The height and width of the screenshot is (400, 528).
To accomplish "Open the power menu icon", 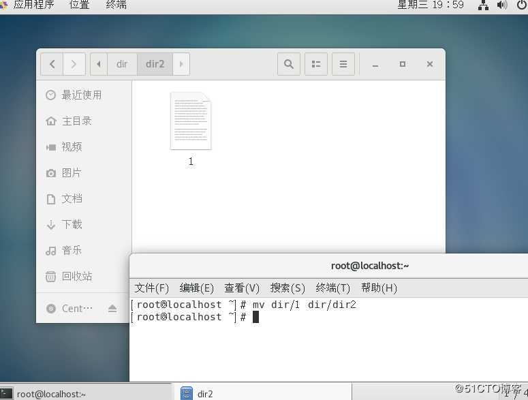I will (x=522, y=5).
